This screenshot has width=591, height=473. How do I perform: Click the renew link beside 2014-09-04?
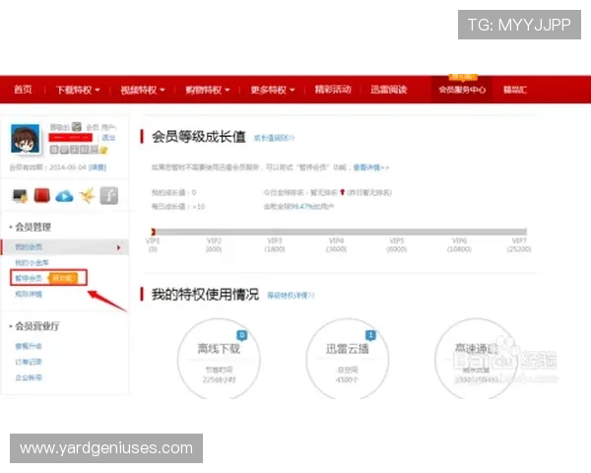(98, 168)
